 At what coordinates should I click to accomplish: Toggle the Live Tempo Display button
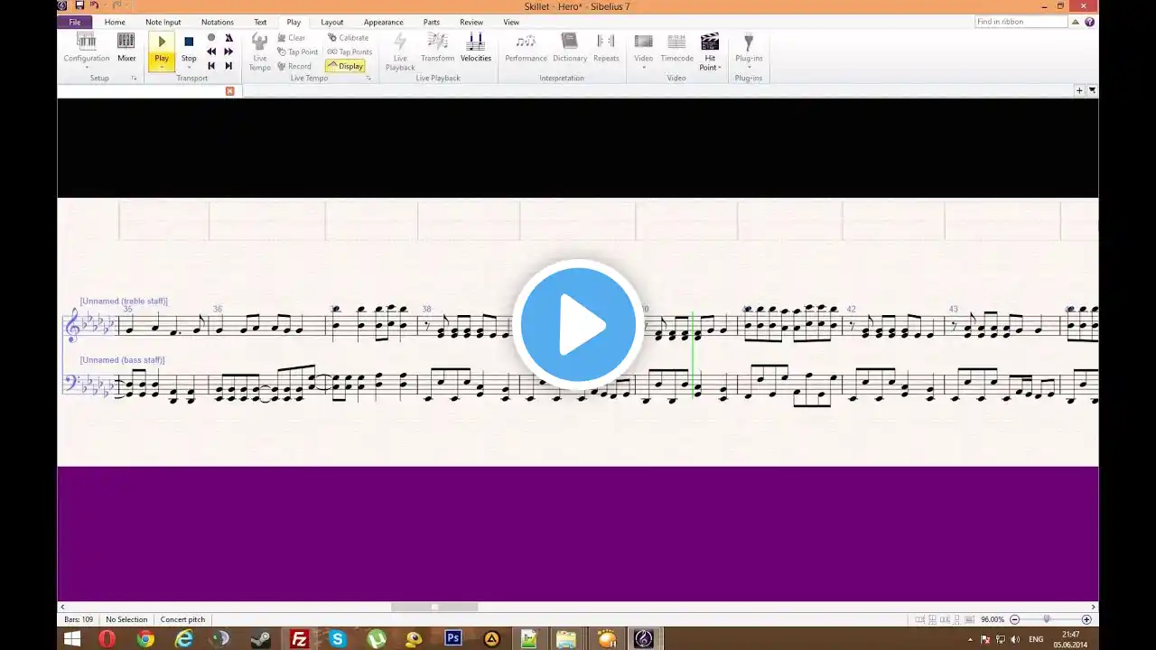pos(346,66)
